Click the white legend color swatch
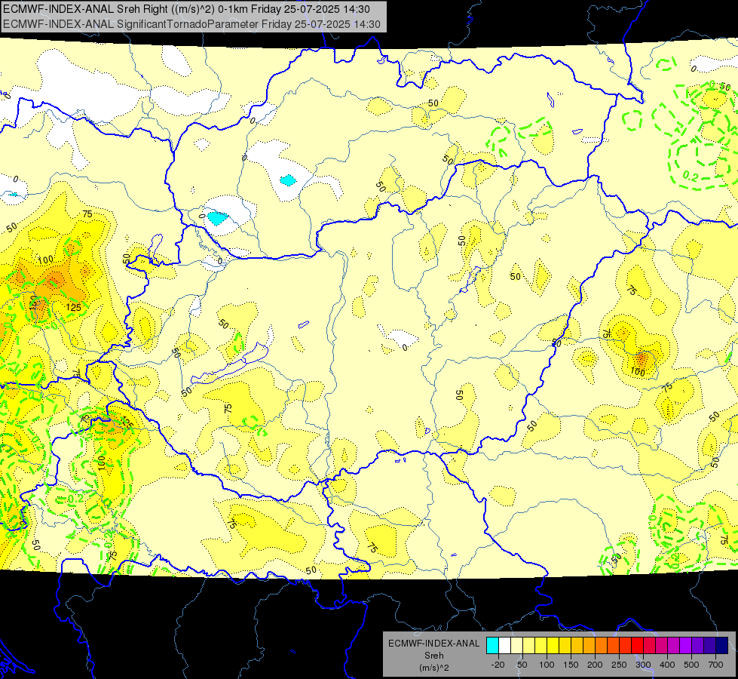Image resolution: width=738 pixels, height=679 pixels. 504,645
